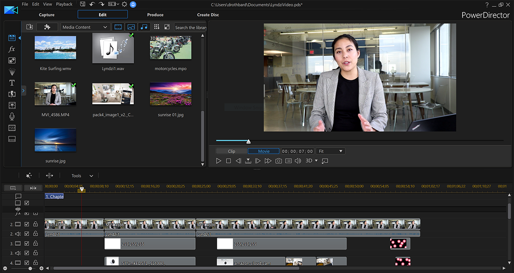514x273 pixels.
Task: Expand the 3D mode dropdown arrow
Action: click(316, 161)
